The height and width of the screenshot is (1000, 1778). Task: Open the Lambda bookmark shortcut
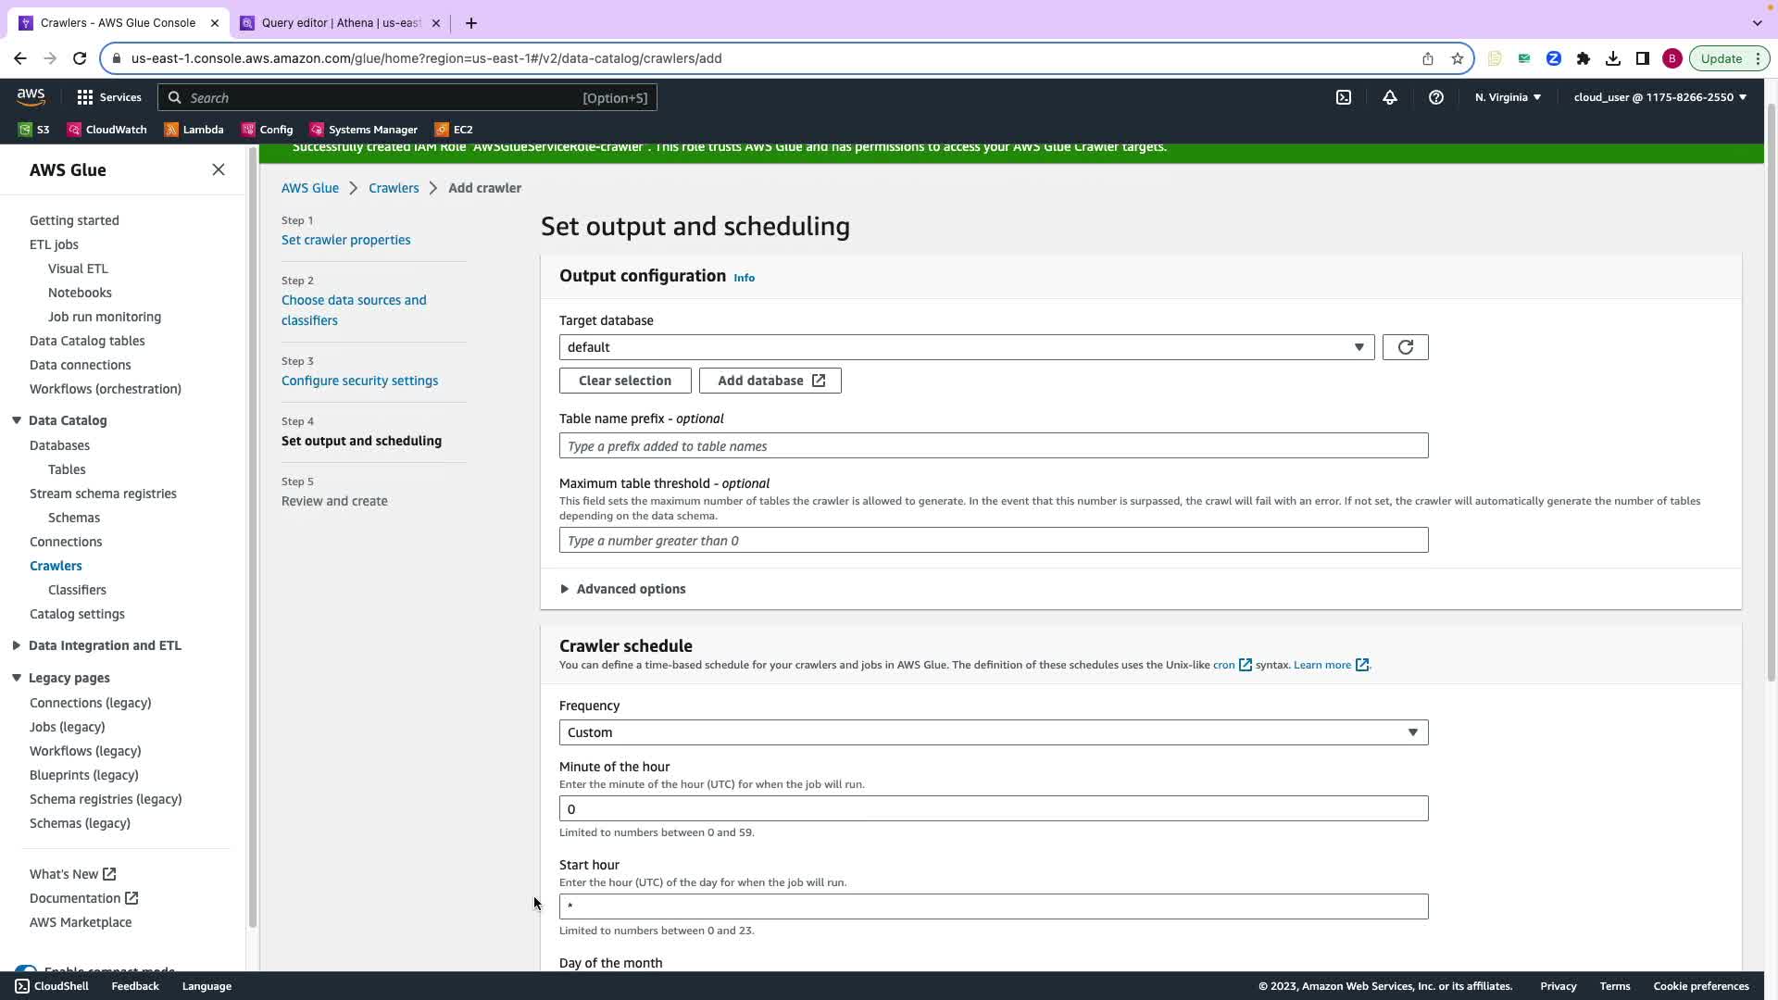tap(194, 130)
